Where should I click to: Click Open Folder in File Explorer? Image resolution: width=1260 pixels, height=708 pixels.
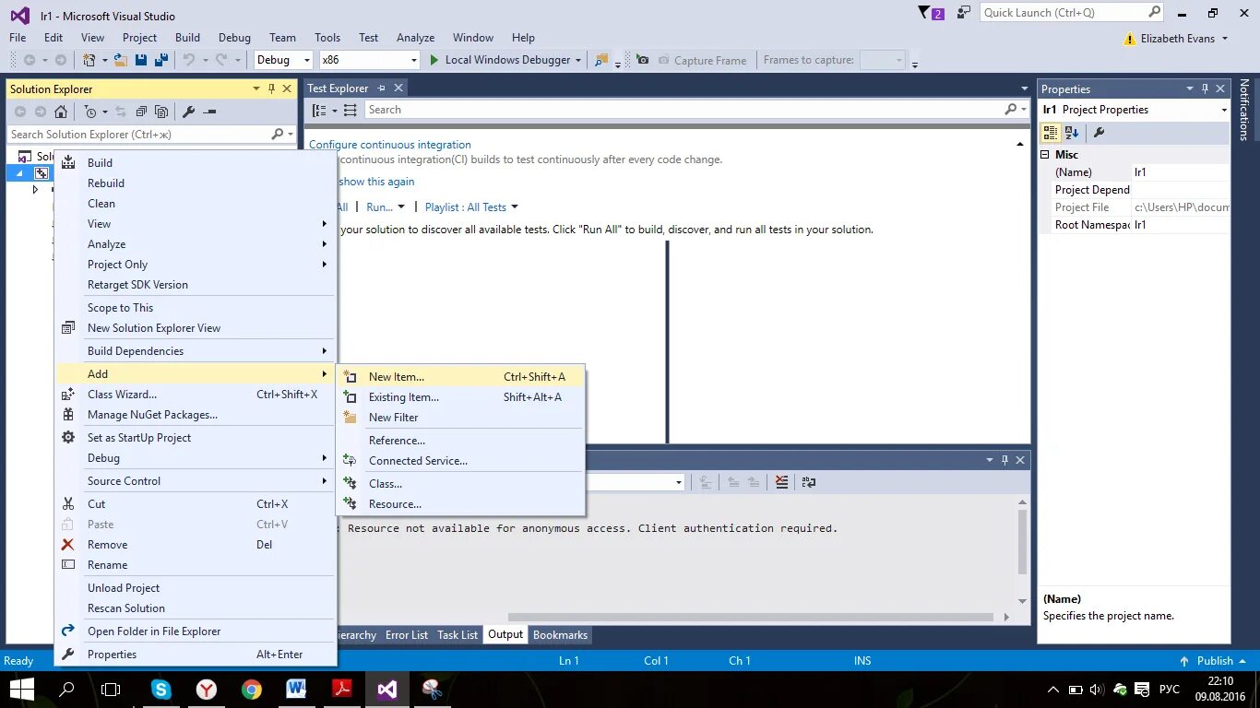click(x=196, y=631)
